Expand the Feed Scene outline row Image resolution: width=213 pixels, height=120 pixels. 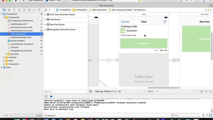45,20
